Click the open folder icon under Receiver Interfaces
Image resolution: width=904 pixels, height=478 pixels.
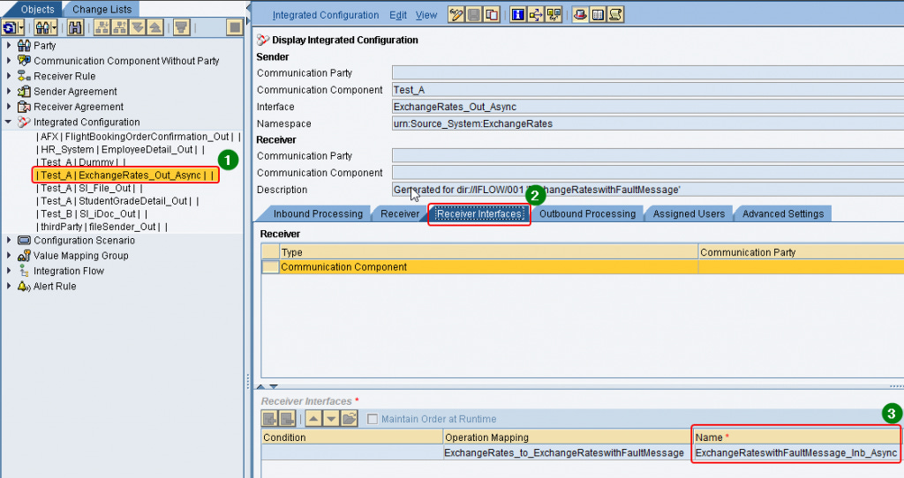(x=350, y=419)
